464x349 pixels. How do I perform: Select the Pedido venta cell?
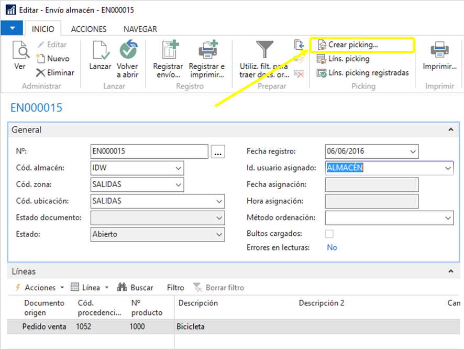(44, 326)
